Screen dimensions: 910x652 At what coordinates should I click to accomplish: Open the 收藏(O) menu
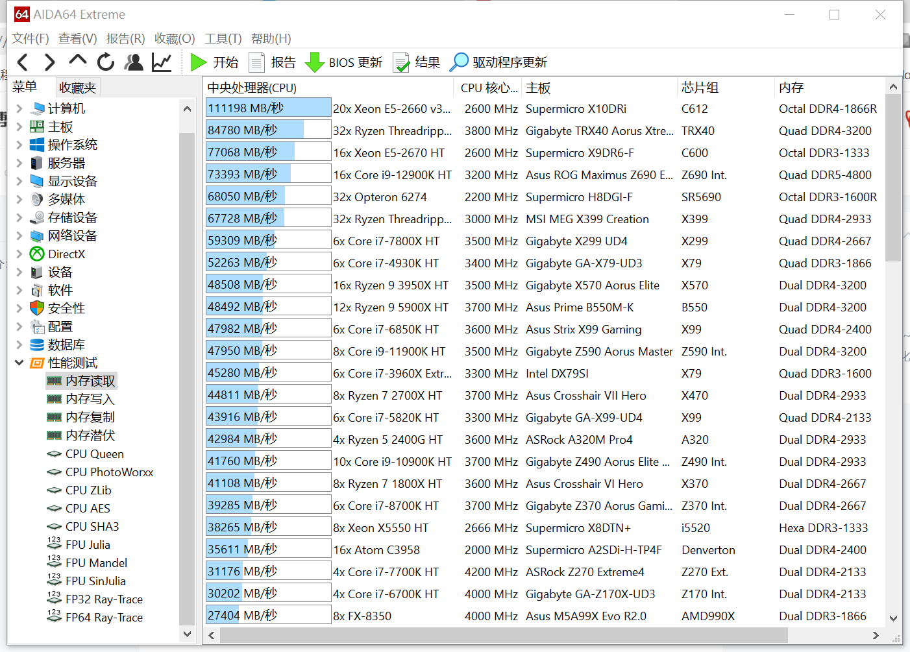[175, 39]
